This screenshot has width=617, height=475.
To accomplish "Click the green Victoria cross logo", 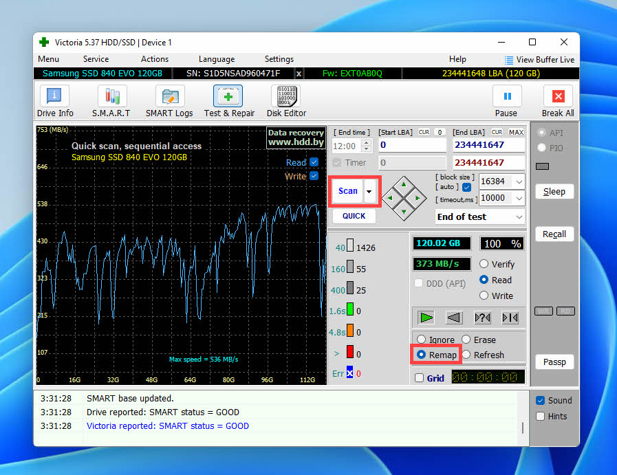I will pyautogui.click(x=44, y=42).
